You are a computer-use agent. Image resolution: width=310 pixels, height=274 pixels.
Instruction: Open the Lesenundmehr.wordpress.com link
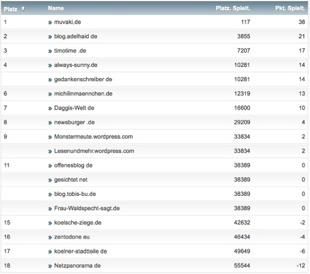coord(94,151)
